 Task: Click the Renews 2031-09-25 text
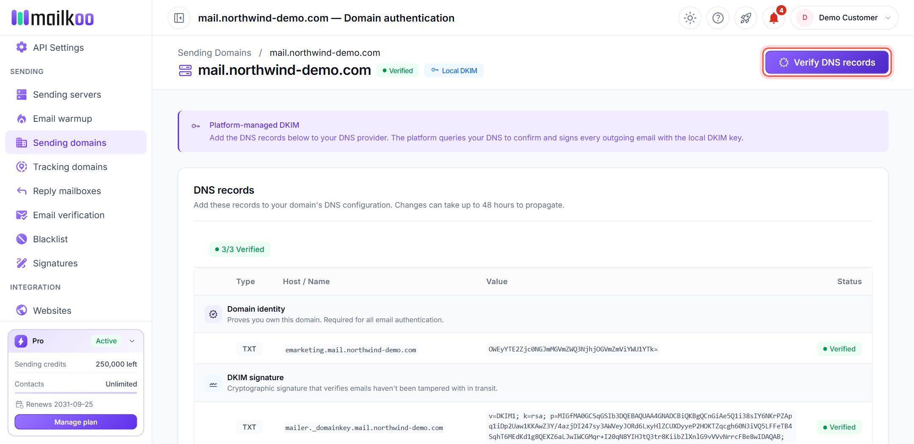pos(59,404)
